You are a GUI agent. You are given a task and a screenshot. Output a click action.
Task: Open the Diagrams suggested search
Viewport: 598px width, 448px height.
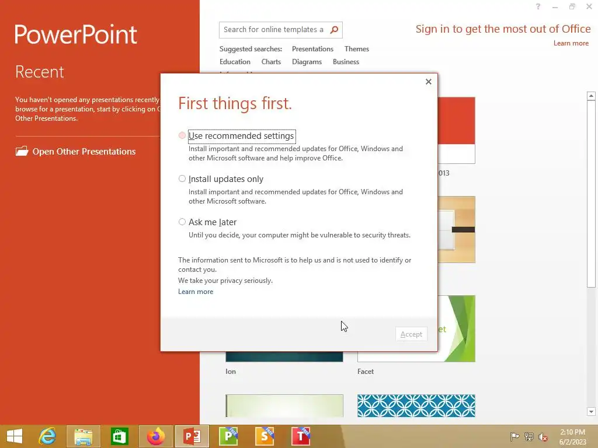point(307,62)
